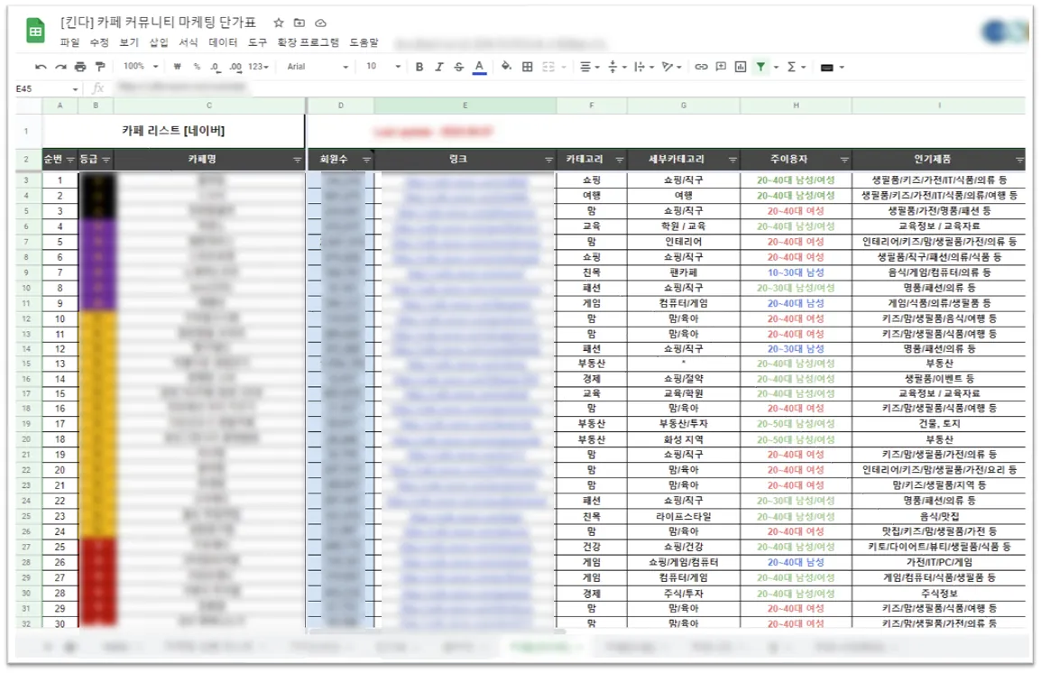Click the Insert comment icon

721,67
